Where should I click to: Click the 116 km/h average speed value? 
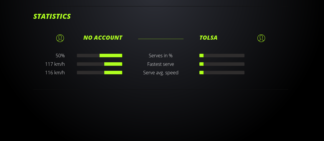click(x=55, y=73)
